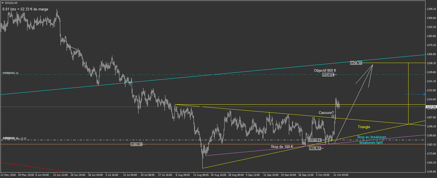Click the 1182.30 price label
Viewport: 437px width, 178px height.
[x=136, y=144]
